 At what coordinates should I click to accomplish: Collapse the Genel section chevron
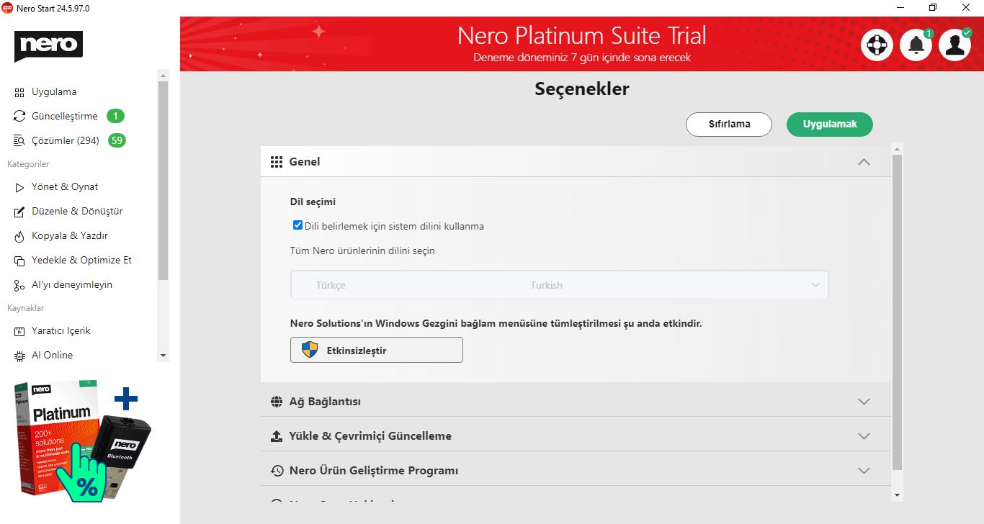coord(864,162)
